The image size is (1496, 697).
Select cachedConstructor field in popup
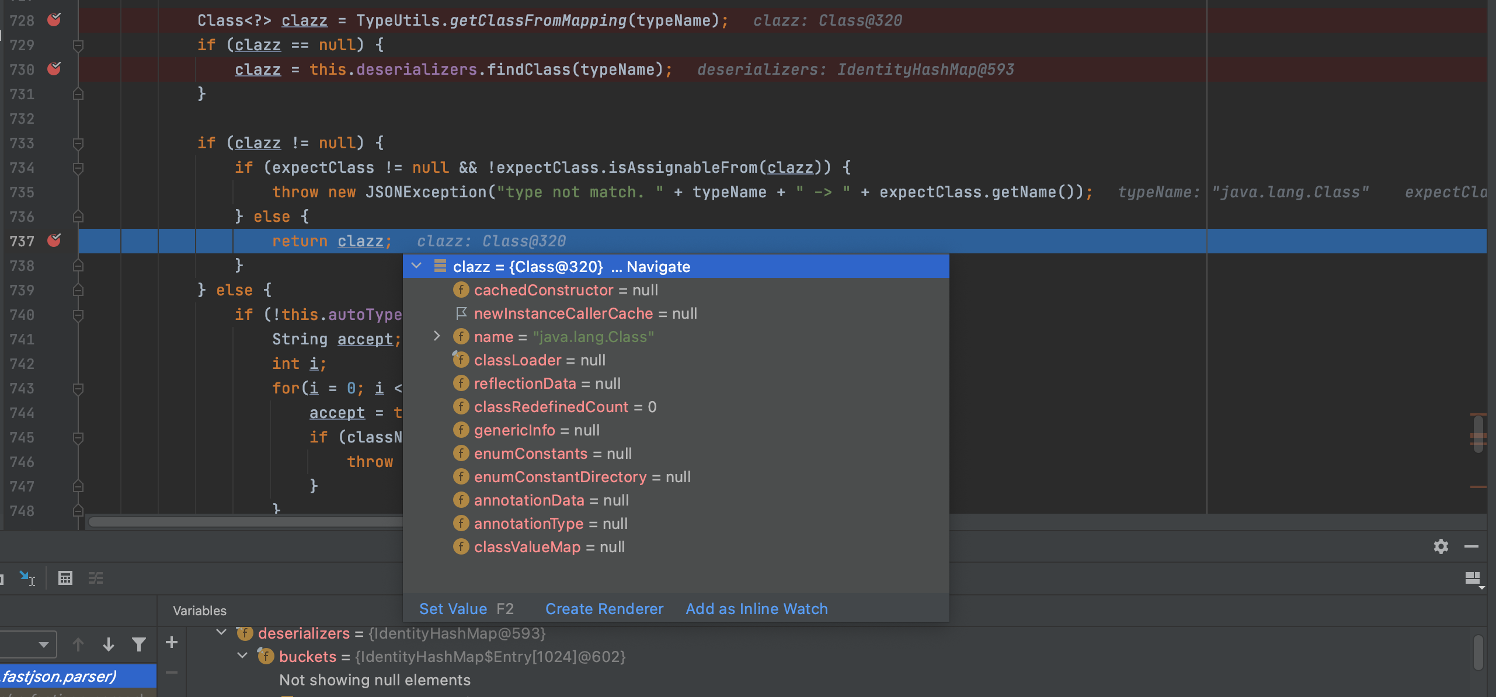pyautogui.click(x=676, y=290)
